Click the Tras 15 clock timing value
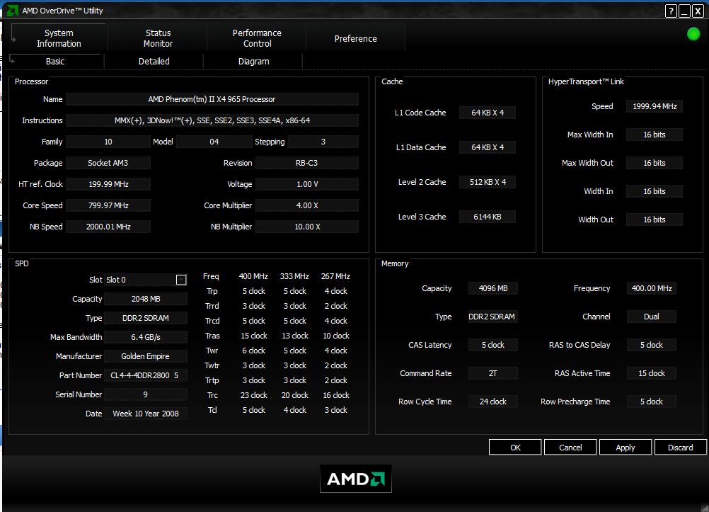The width and height of the screenshot is (709, 512). [253, 336]
